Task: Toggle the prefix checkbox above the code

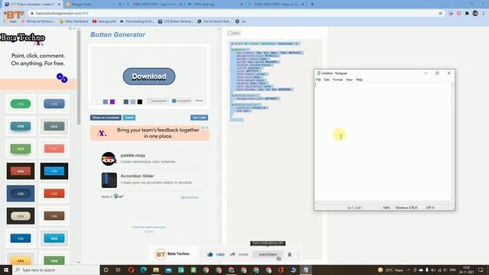Action: (230, 33)
